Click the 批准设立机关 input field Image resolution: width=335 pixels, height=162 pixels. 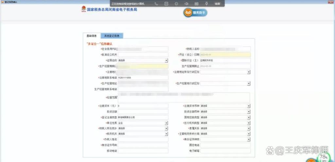click(x=143, y=55)
